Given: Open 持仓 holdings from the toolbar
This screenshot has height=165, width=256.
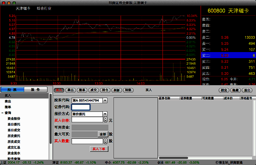Looking at the screenshot, I should pos(105,90).
